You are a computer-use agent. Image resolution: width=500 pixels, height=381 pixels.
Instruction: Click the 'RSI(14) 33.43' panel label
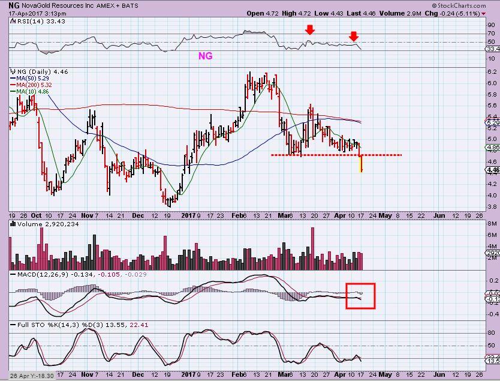pos(41,22)
